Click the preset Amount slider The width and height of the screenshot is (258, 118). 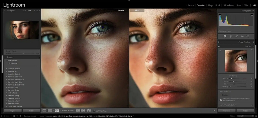[23, 53]
